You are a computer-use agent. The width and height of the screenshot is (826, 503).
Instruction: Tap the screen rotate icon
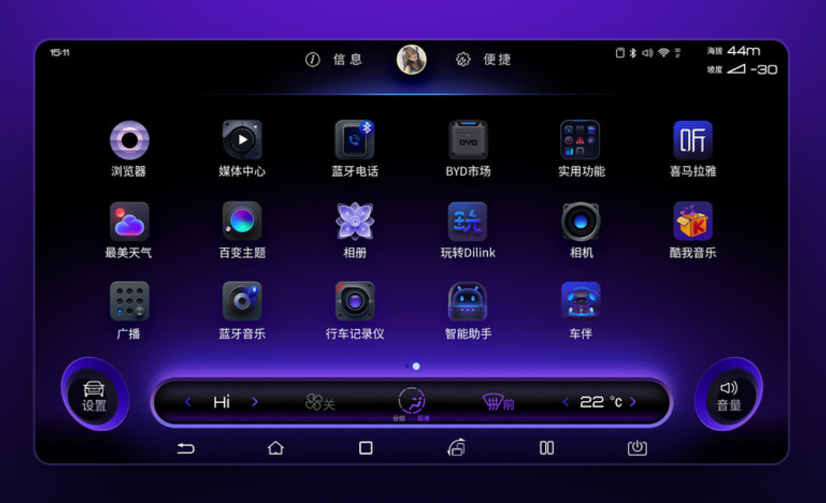pyautogui.click(x=456, y=447)
